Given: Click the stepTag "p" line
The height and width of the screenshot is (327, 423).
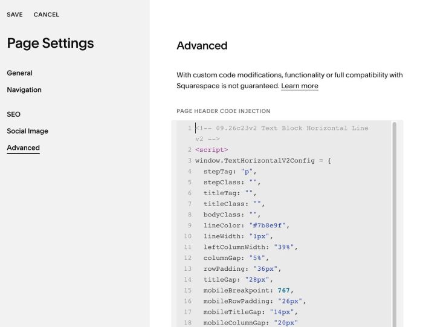Looking at the screenshot, I should click(x=230, y=171).
